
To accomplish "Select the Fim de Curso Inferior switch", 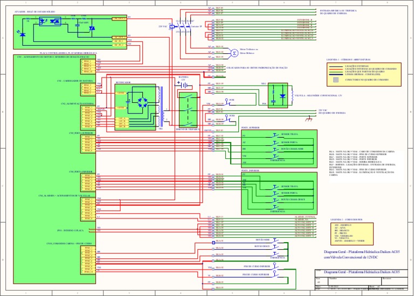I will (275, 267).
